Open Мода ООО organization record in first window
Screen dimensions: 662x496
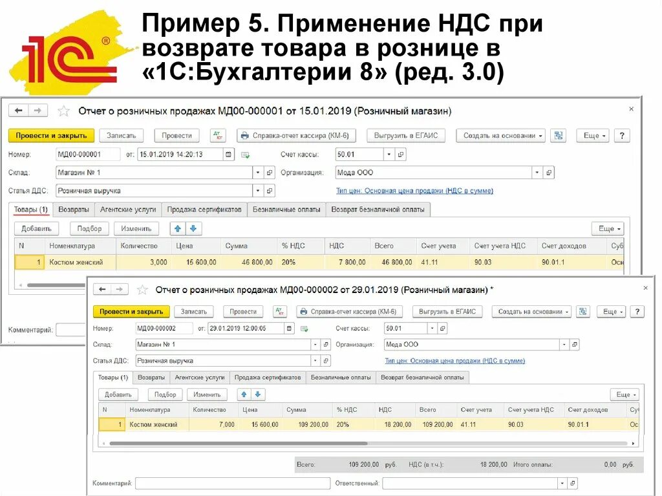coord(548,173)
